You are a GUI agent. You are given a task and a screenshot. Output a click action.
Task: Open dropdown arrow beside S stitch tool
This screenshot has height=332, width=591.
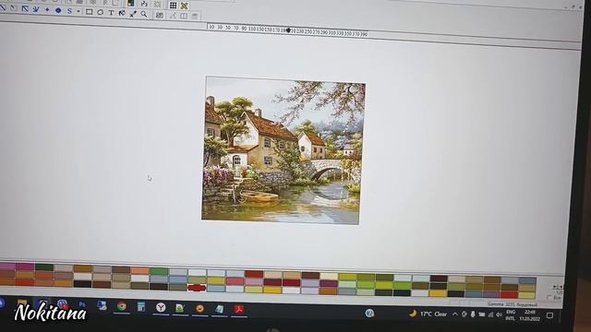78,12
